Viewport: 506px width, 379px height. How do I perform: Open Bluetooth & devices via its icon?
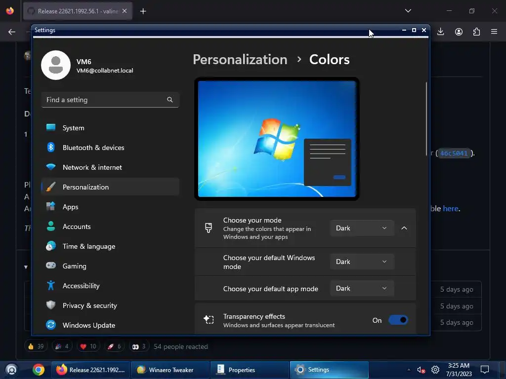[51, 147]
